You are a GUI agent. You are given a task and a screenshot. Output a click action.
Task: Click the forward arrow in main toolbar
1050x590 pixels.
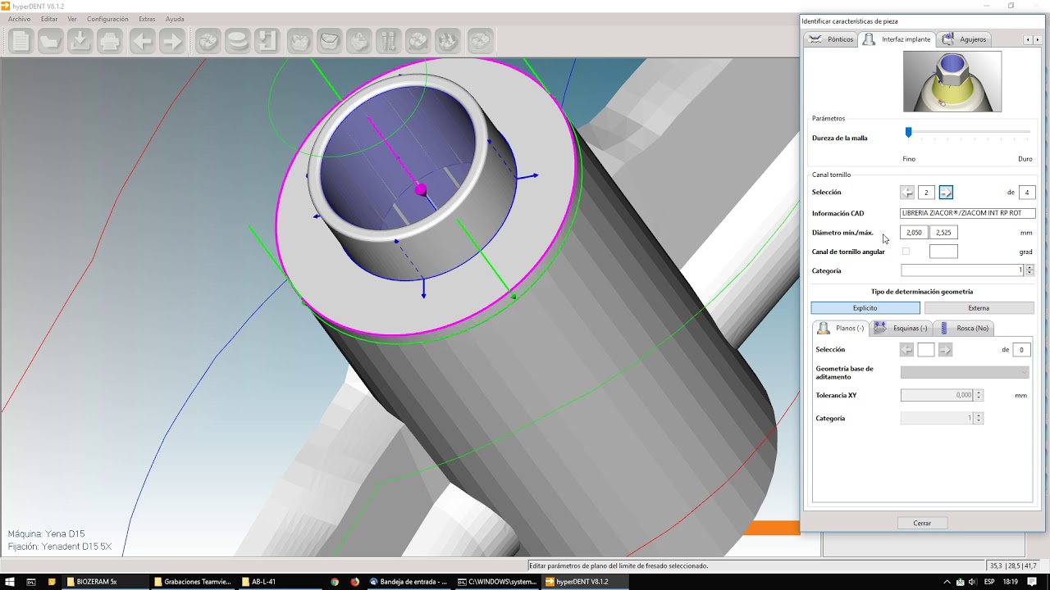[x=171, y=41]
